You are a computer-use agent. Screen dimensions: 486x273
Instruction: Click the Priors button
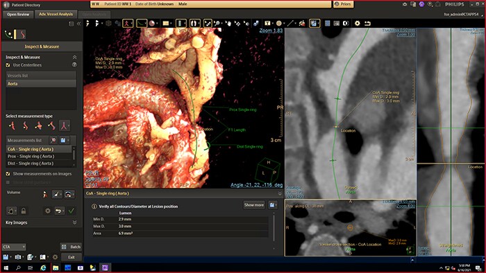343,4
